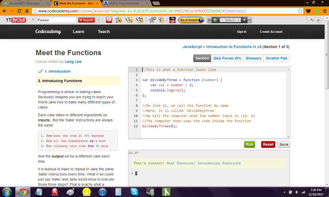Click the Save button
The image size is (329, 197).
pos(284,144)
